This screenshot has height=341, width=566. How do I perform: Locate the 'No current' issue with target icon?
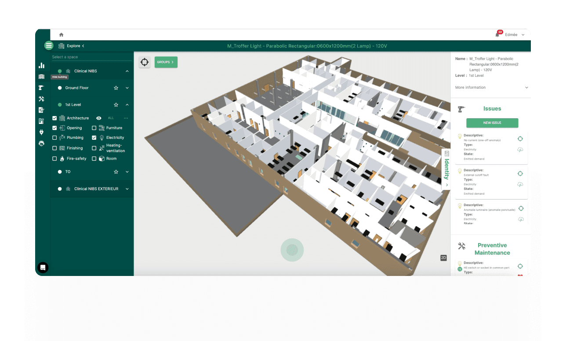click(x=520, y=139)
